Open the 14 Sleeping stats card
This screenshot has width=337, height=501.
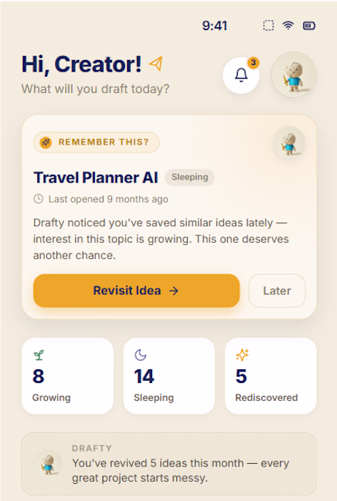tap(169, 376)
